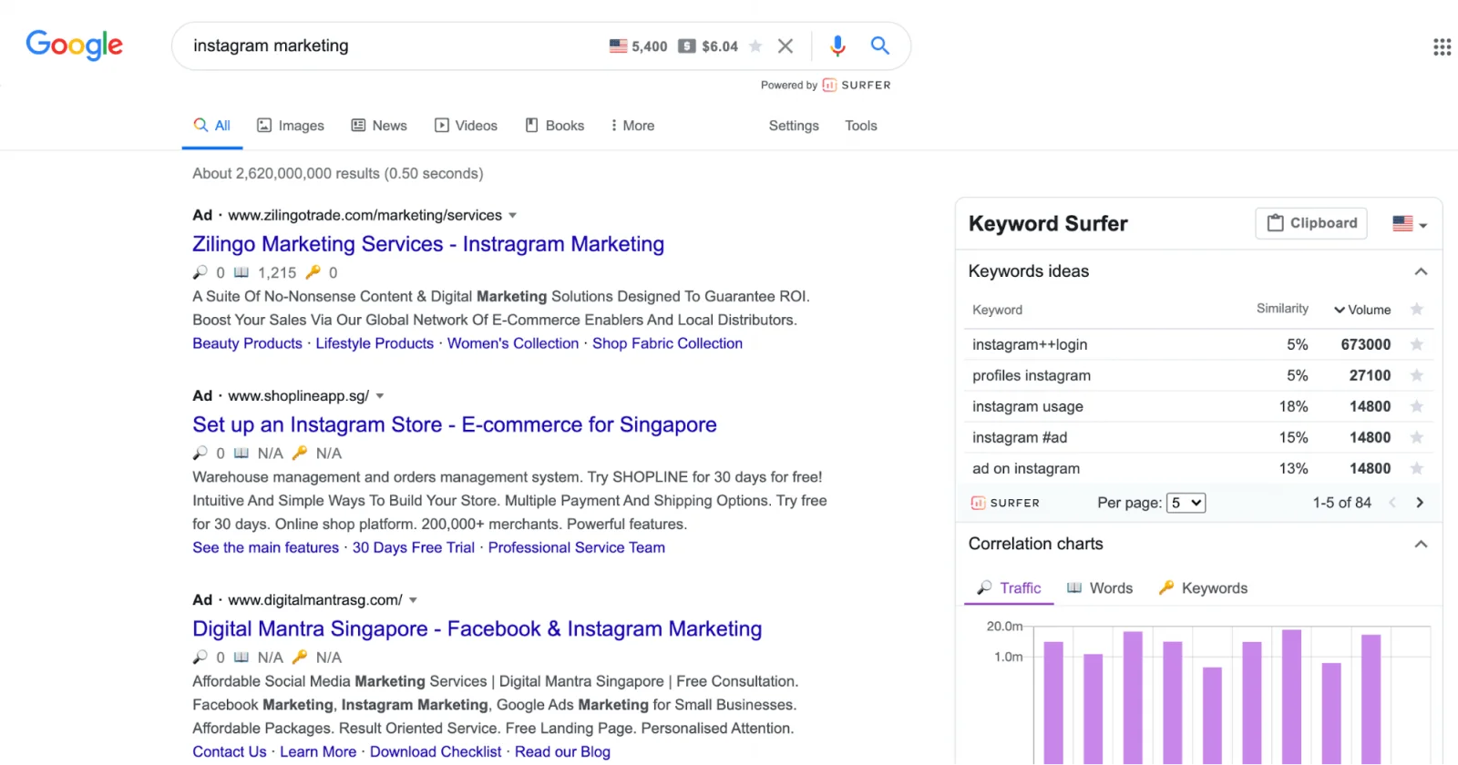Start voice search with microphone icon
Image resolution: width=1458 pixels, height=765 pixels.
click(837, 46)
